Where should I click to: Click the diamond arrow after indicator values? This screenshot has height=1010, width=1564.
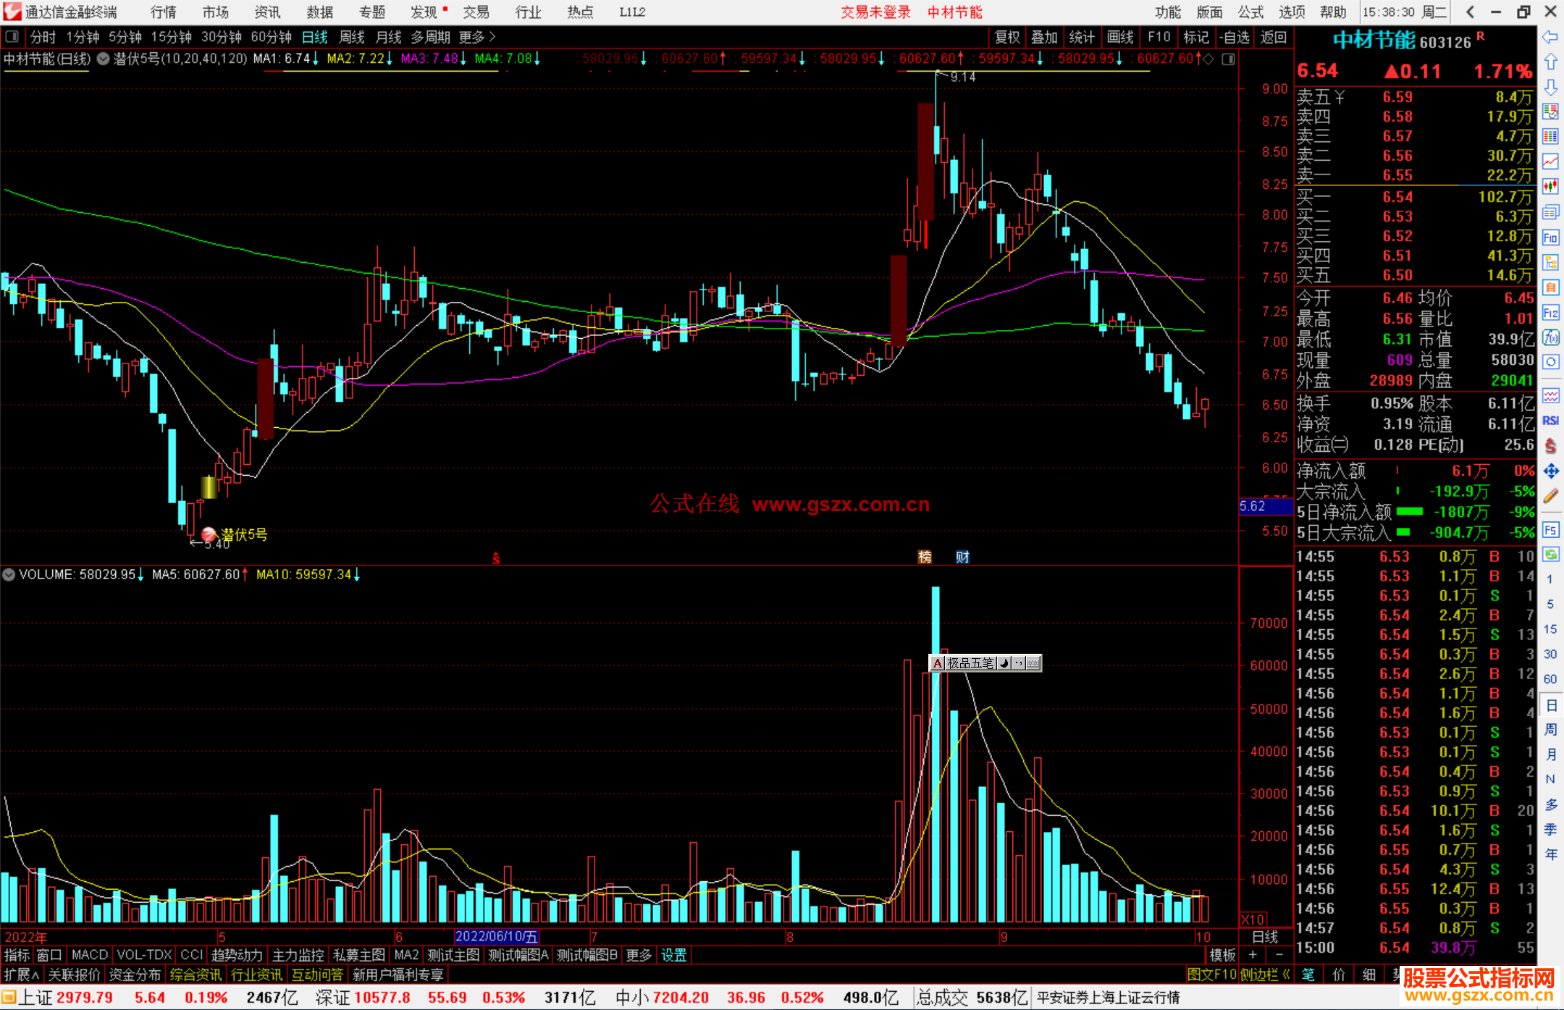tap(1208, 59)
